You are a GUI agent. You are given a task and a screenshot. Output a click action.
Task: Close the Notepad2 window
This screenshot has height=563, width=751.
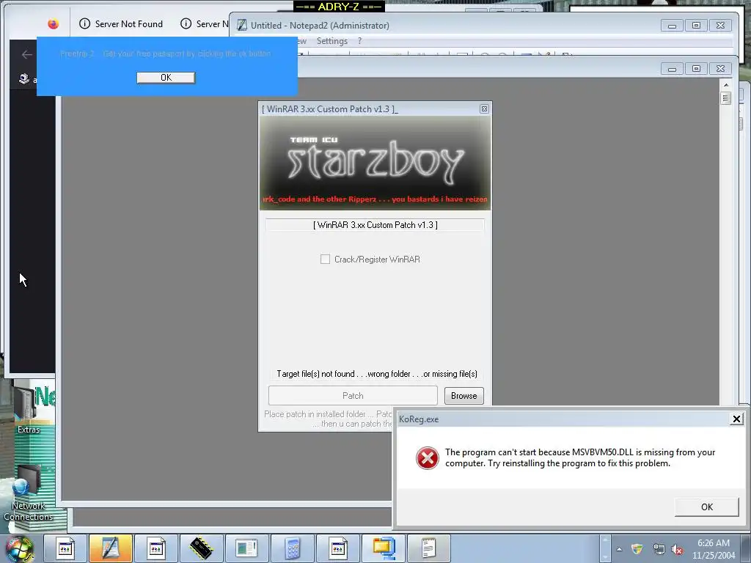click(720, 26)
